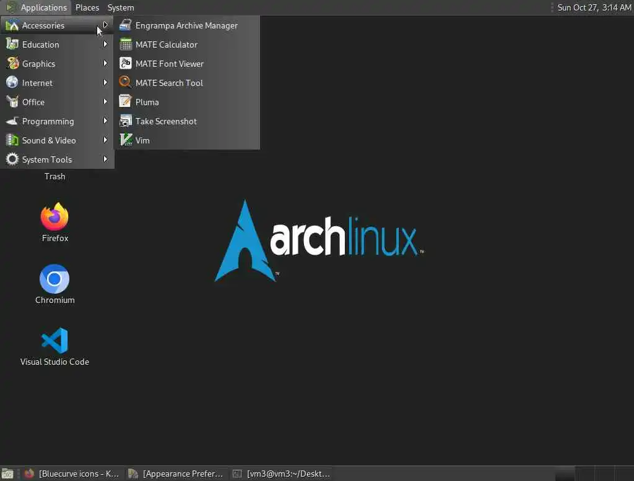Click the show desktop icon in bottom panel
634x481 pixels.
coord(7,474)
